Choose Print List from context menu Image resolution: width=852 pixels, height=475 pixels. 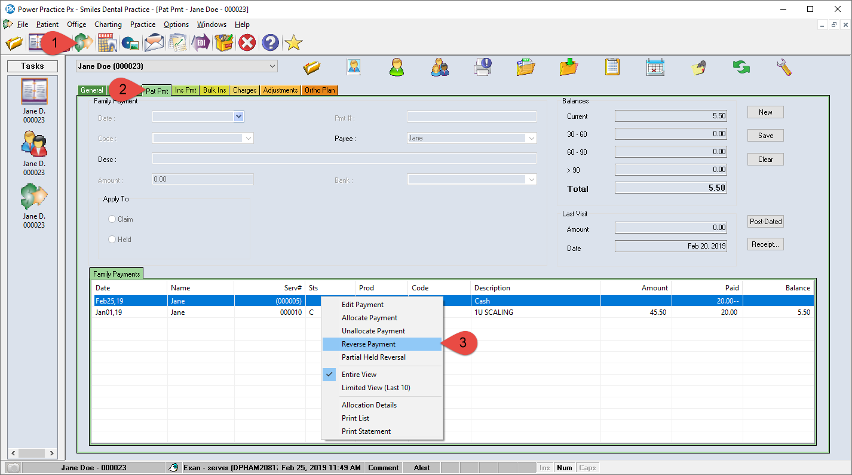click(x=382, y=418)
